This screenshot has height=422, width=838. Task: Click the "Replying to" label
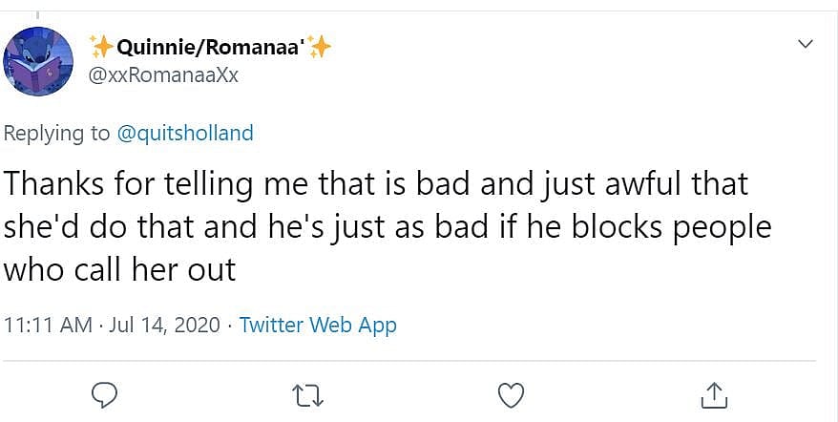pos(57,133)
